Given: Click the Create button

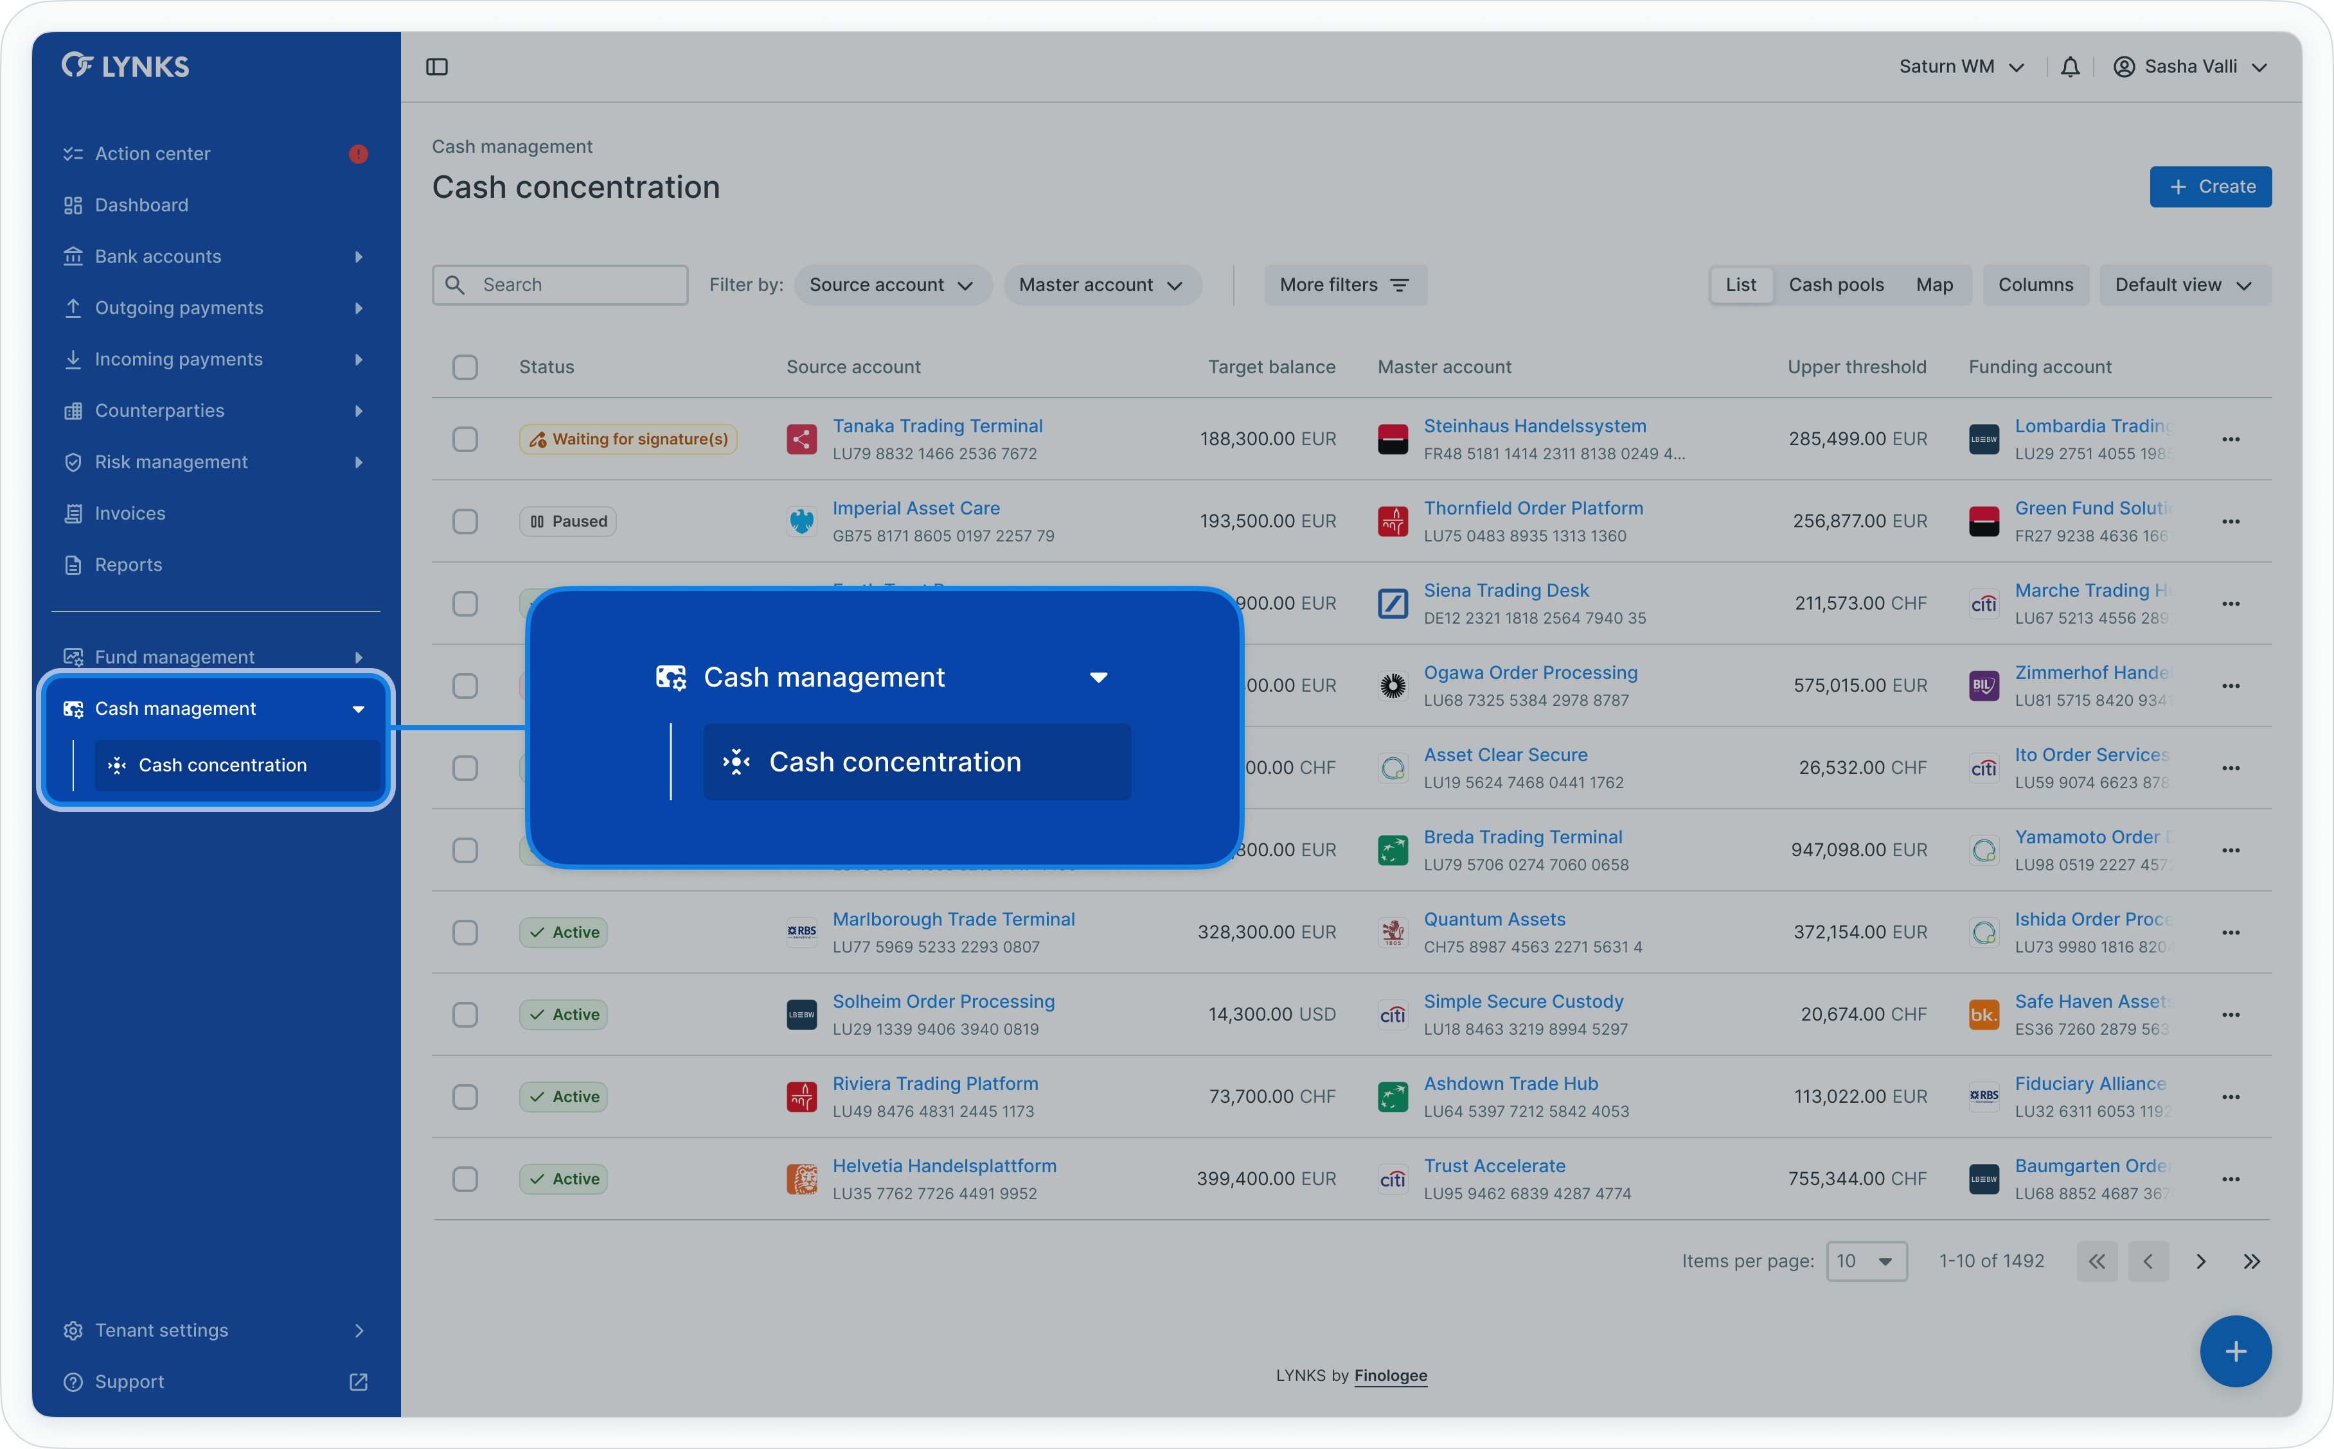Looking at the screenshot, I should tap(2209, 187).
